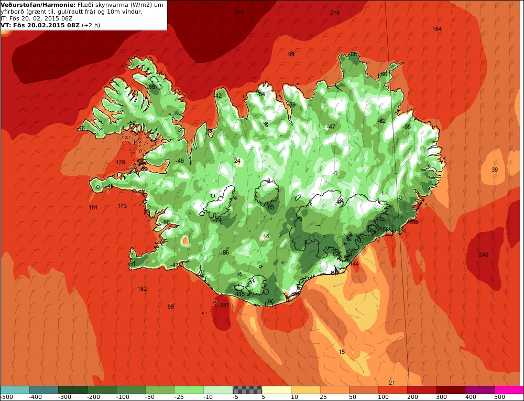
Task: Click the pale green swatch between -10 and -5
Action: tap(218, 390)
